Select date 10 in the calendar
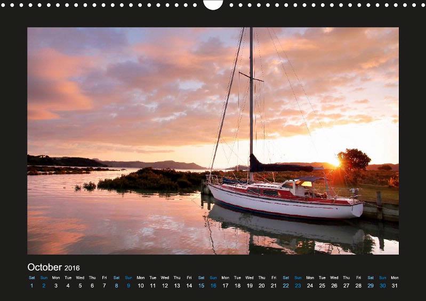The width and height of the screenshot is (426, 301). (x=141, y=286)
